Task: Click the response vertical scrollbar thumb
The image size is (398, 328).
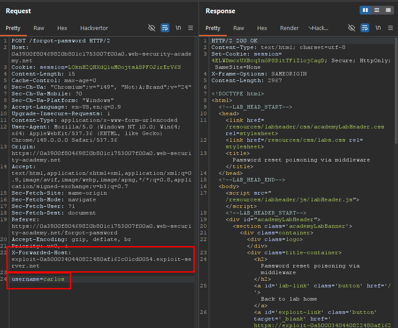Action: 396,91
